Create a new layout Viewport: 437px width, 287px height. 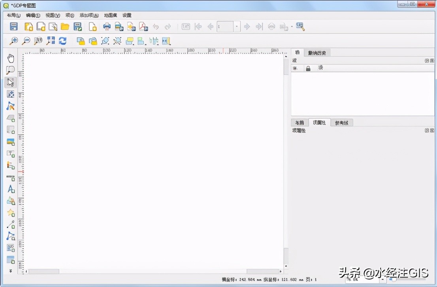tap(29, 26)
